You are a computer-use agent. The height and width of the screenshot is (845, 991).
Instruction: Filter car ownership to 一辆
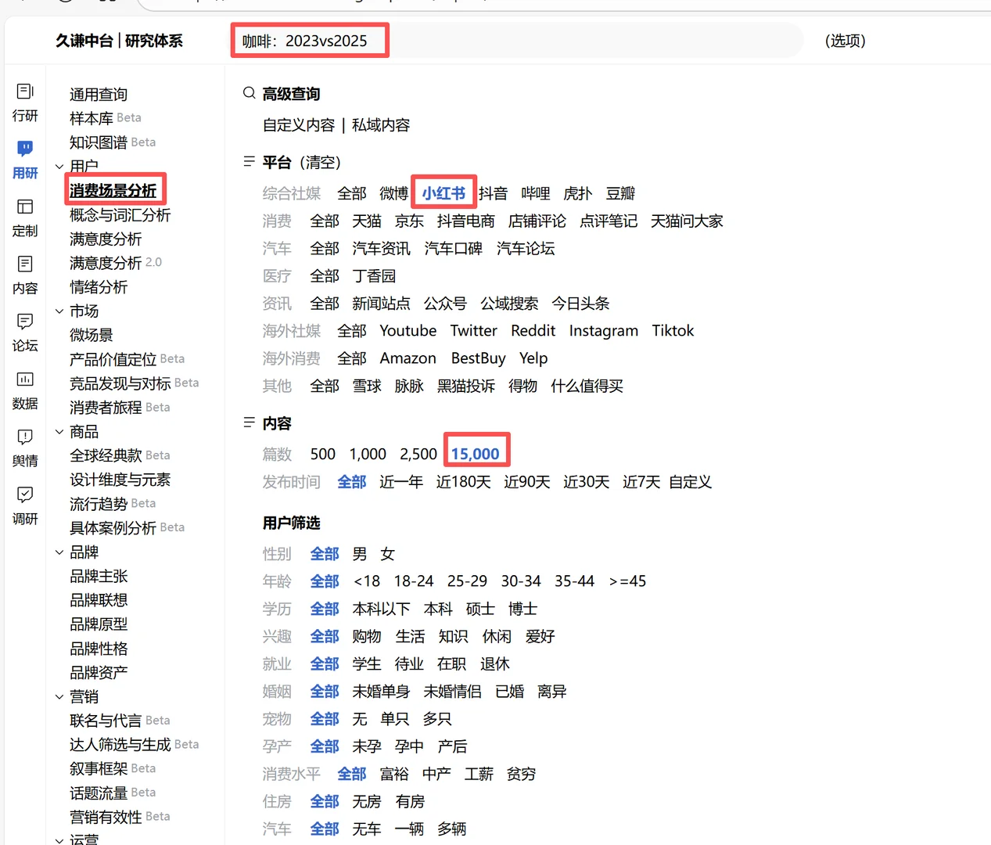pyautogui.click(x=410, y=829)
